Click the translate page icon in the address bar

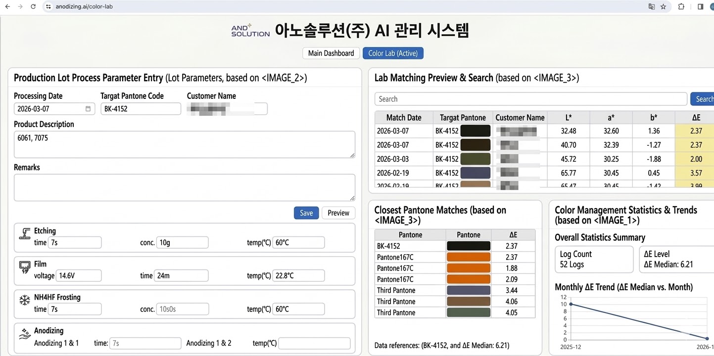pyautogui.click(x=652, y=7)
